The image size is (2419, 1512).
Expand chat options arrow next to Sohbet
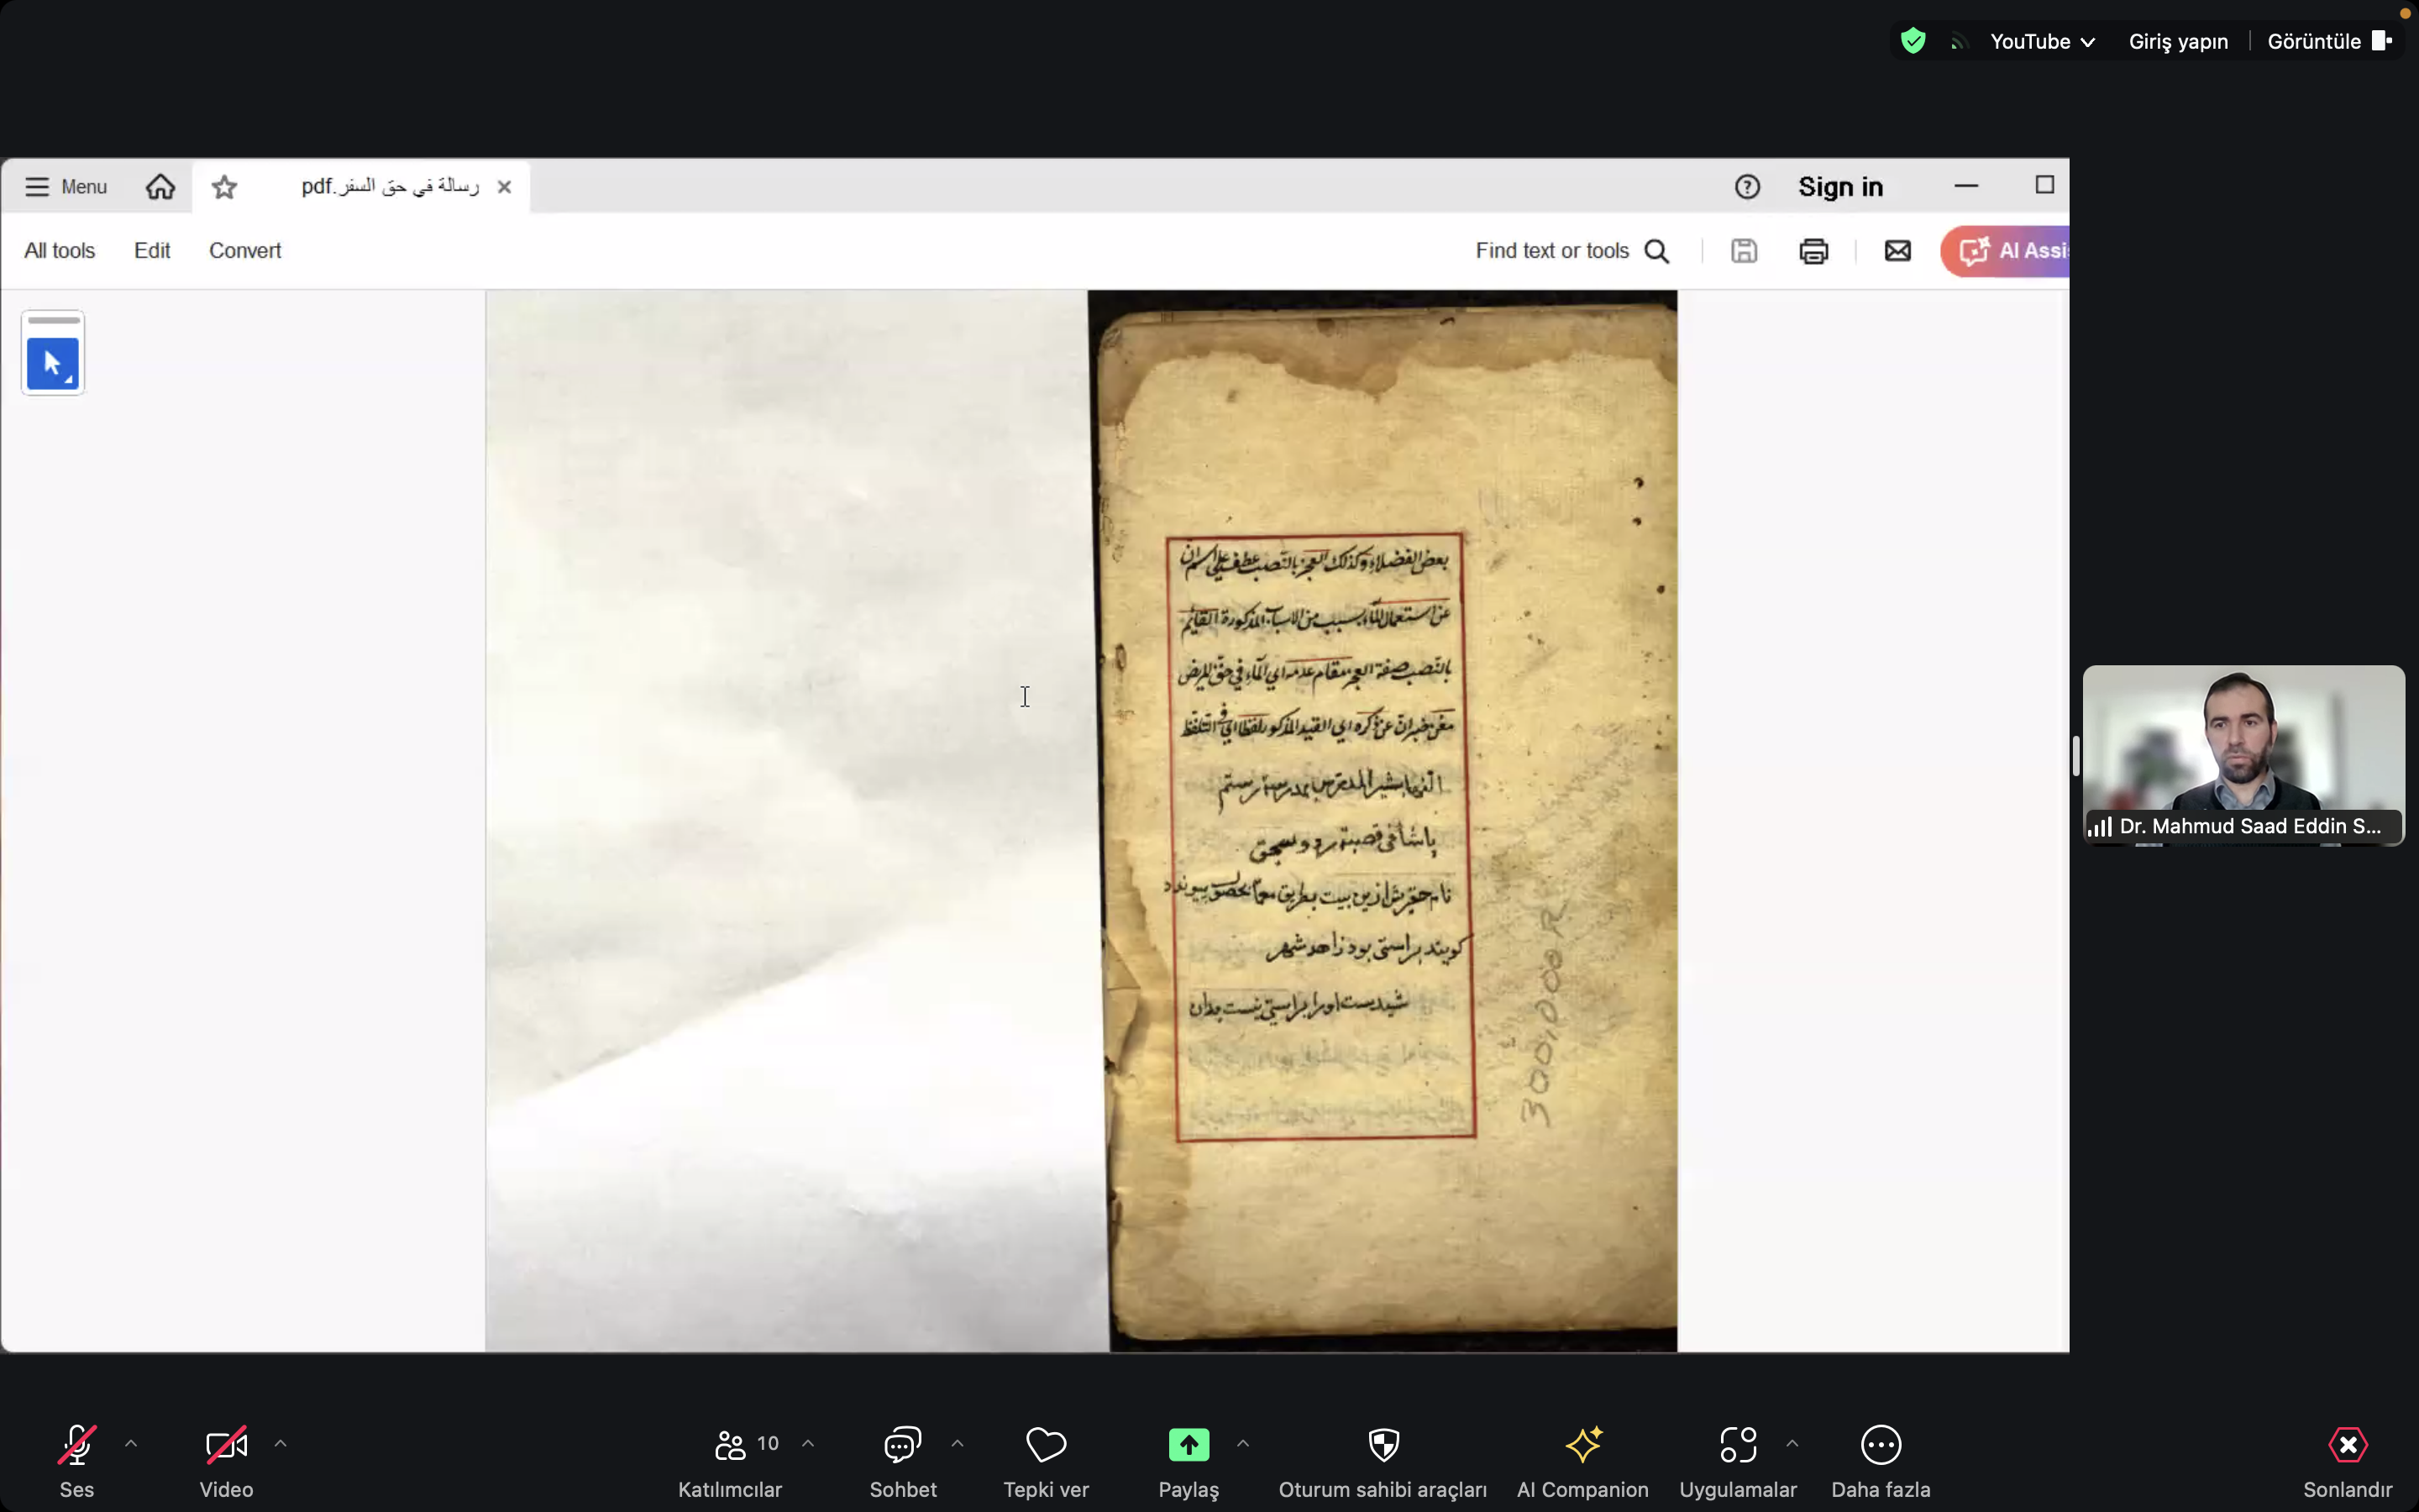coord(958,1443)
